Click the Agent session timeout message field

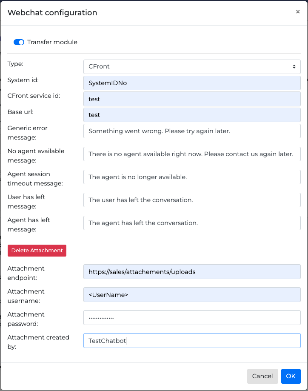(x=192, y=177)
